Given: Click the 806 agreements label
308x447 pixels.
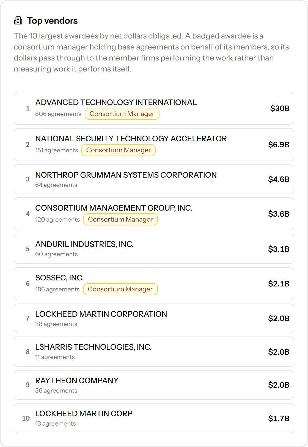Looking at the screenshot, I should tap(58, 114).
